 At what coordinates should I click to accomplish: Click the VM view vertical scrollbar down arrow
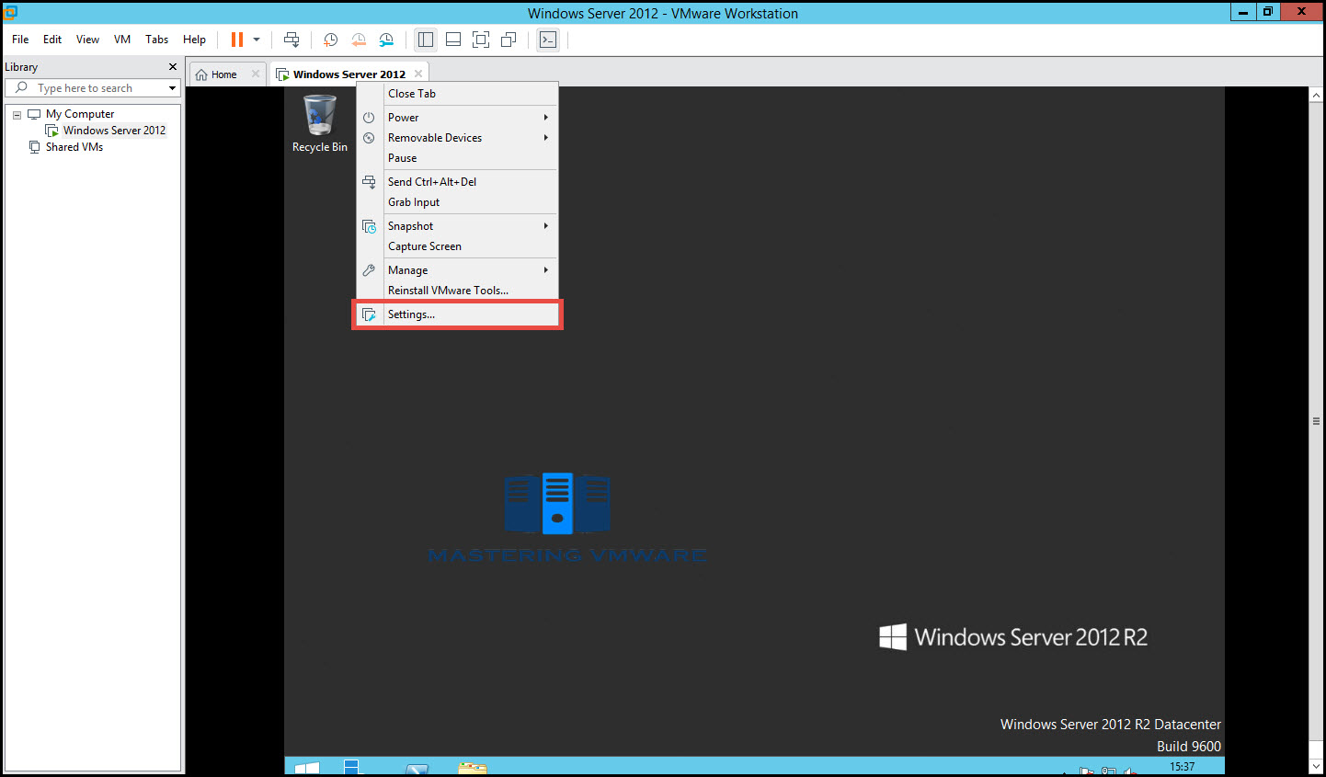tap(1316, 766)
